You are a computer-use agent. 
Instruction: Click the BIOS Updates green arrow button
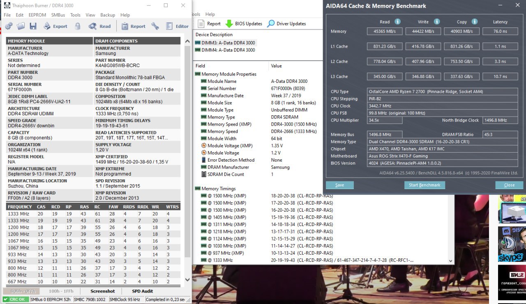(x=244, y=24)
